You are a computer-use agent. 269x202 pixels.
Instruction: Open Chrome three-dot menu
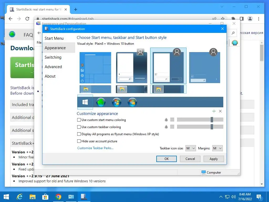[x=258, y=19]
